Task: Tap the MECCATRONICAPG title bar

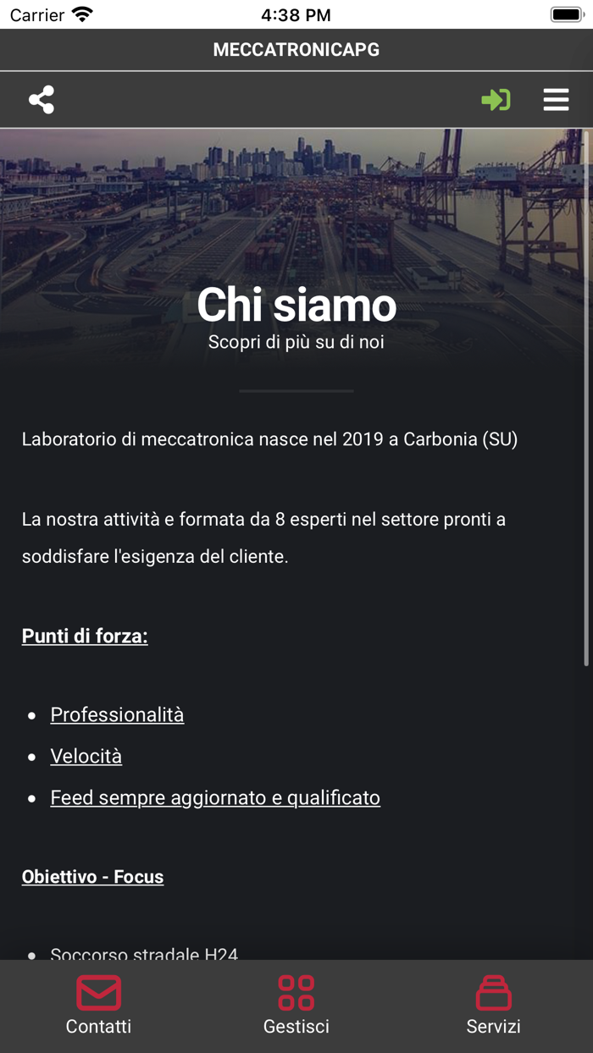Action: (x=296, y=50)
